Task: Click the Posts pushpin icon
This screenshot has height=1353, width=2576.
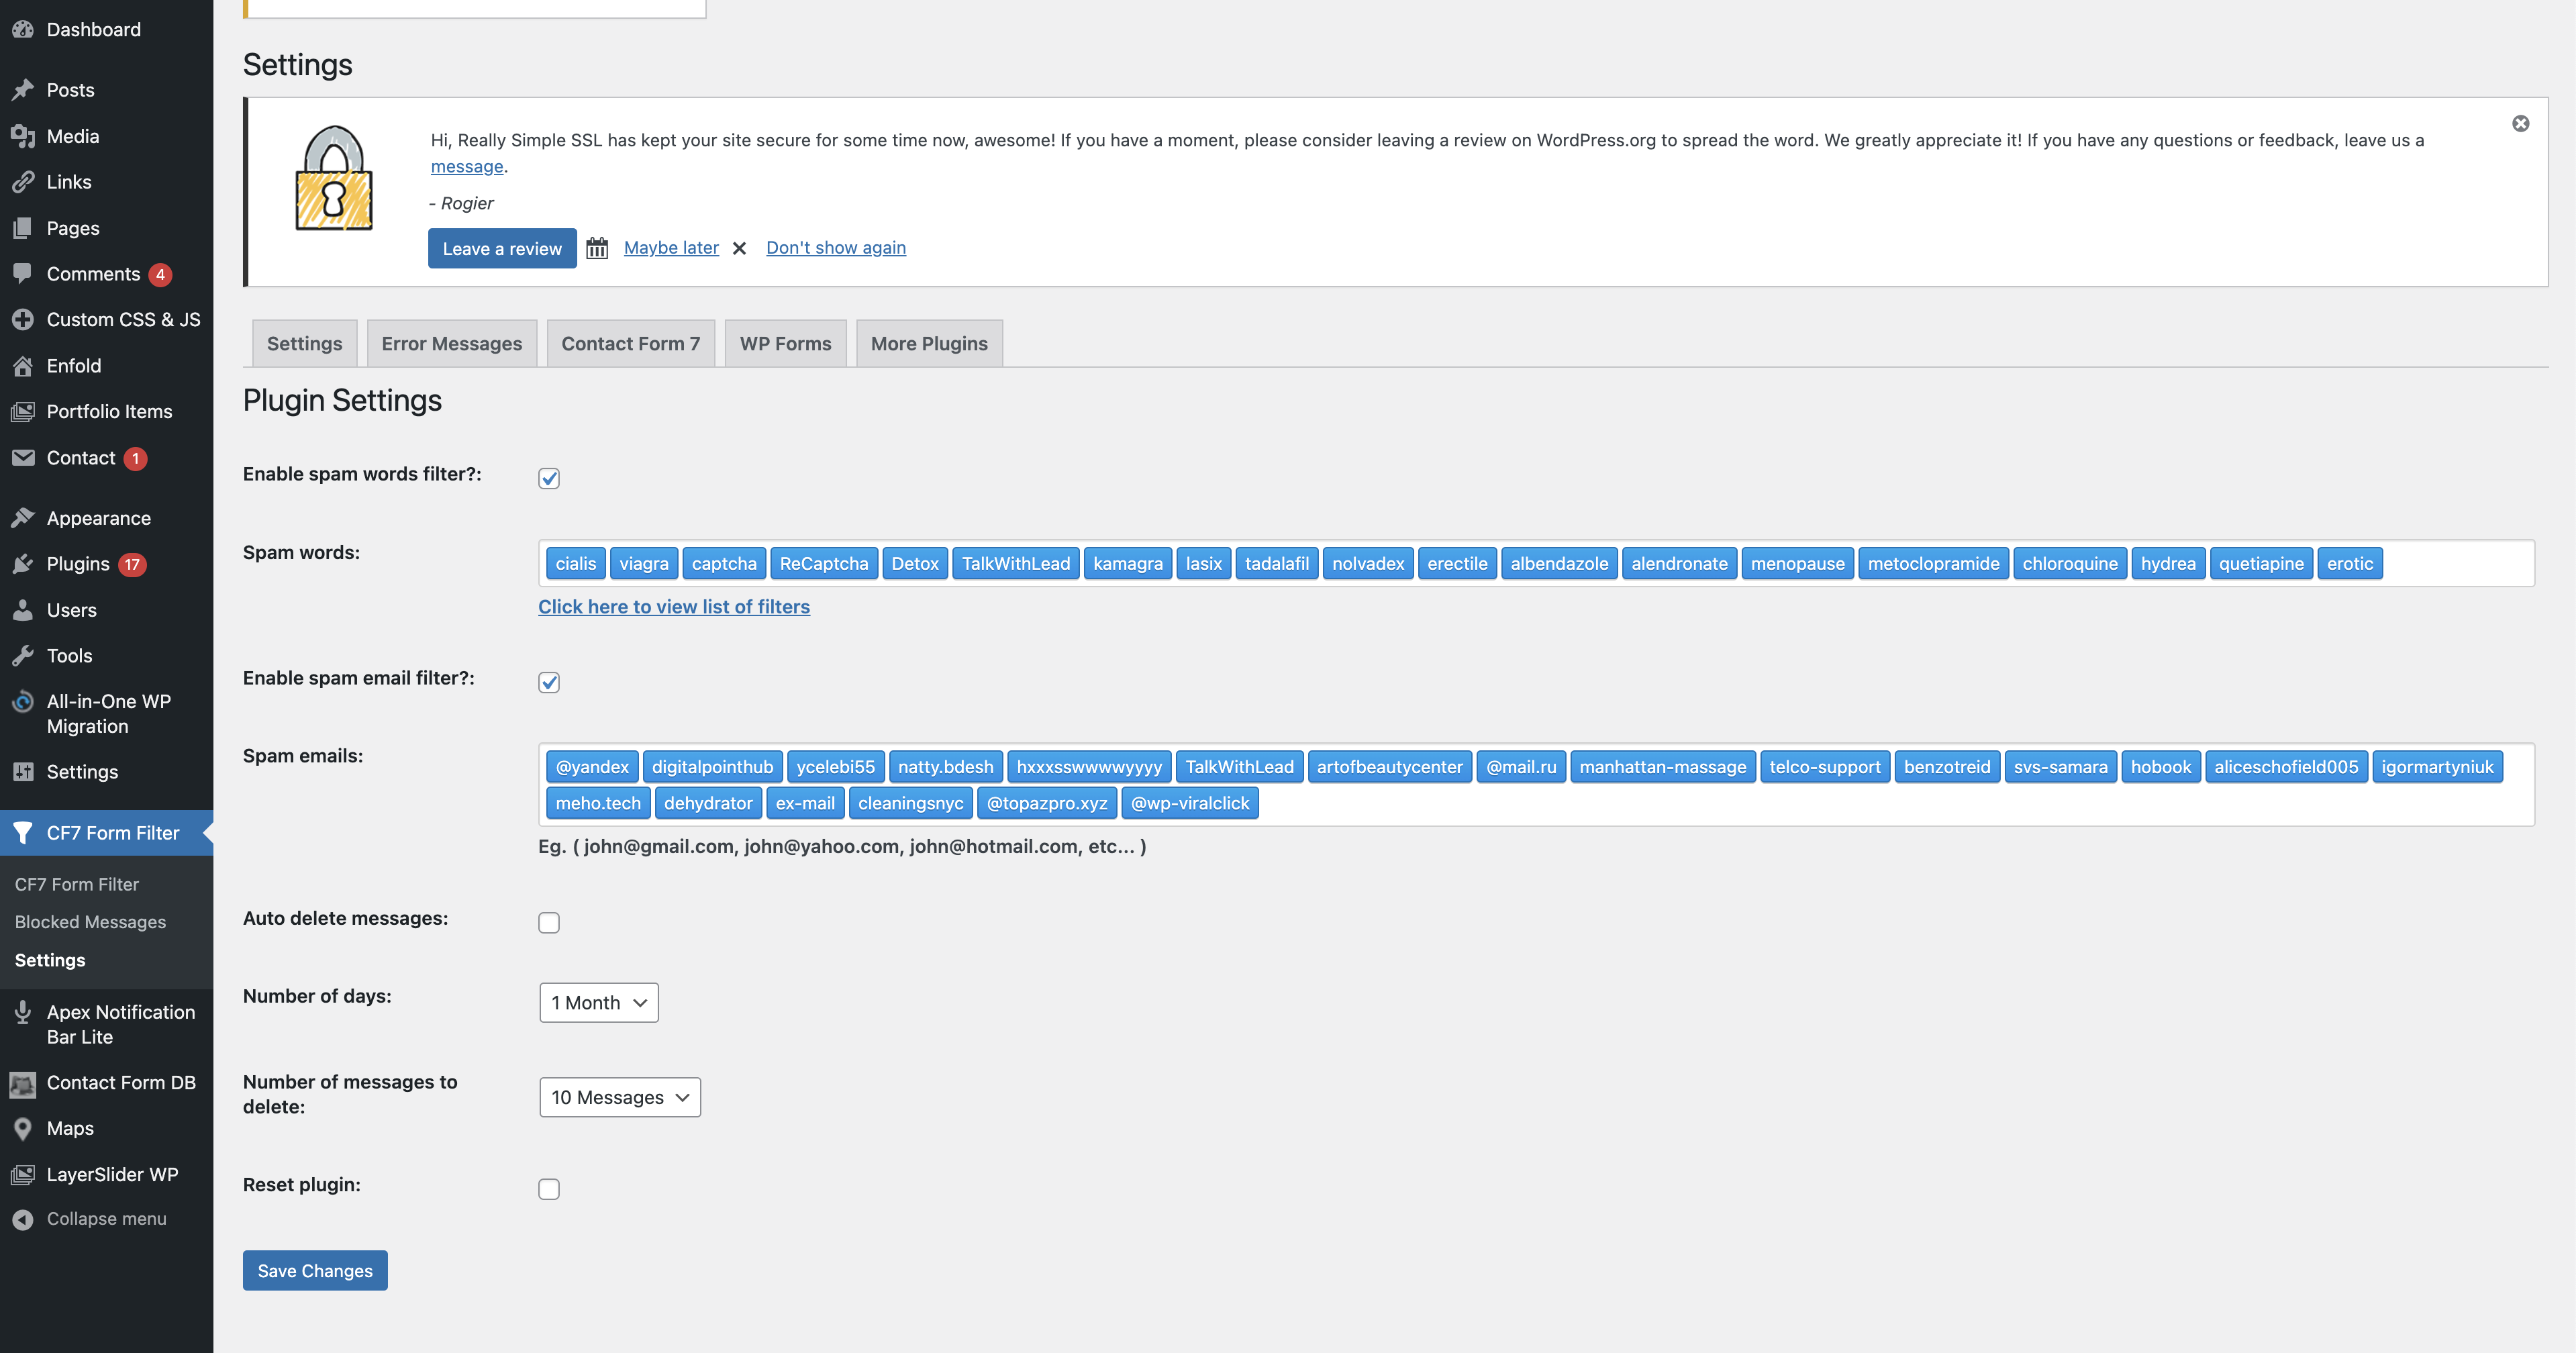Action: (x=23, y=90)
